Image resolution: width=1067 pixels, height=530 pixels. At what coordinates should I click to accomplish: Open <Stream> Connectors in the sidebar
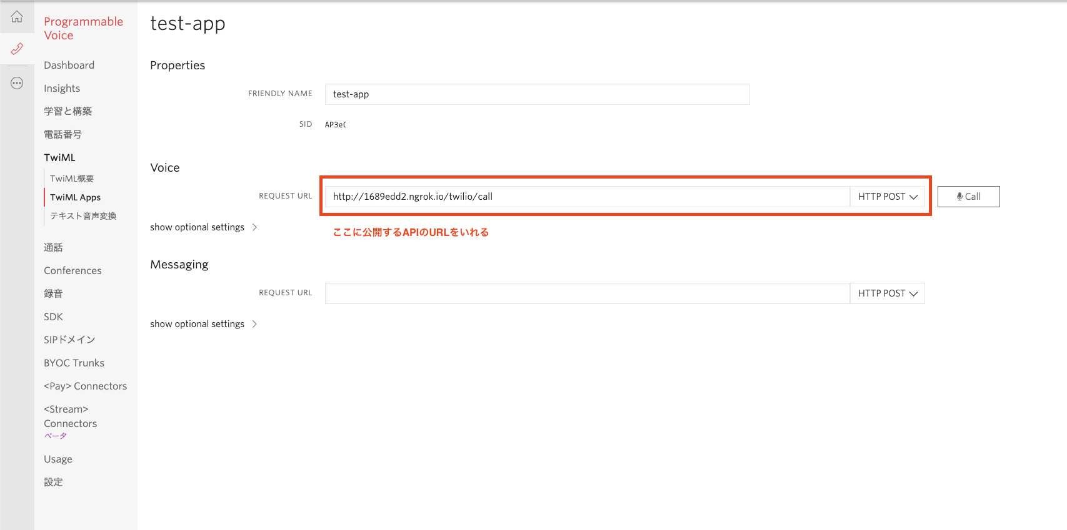point(70,416)
